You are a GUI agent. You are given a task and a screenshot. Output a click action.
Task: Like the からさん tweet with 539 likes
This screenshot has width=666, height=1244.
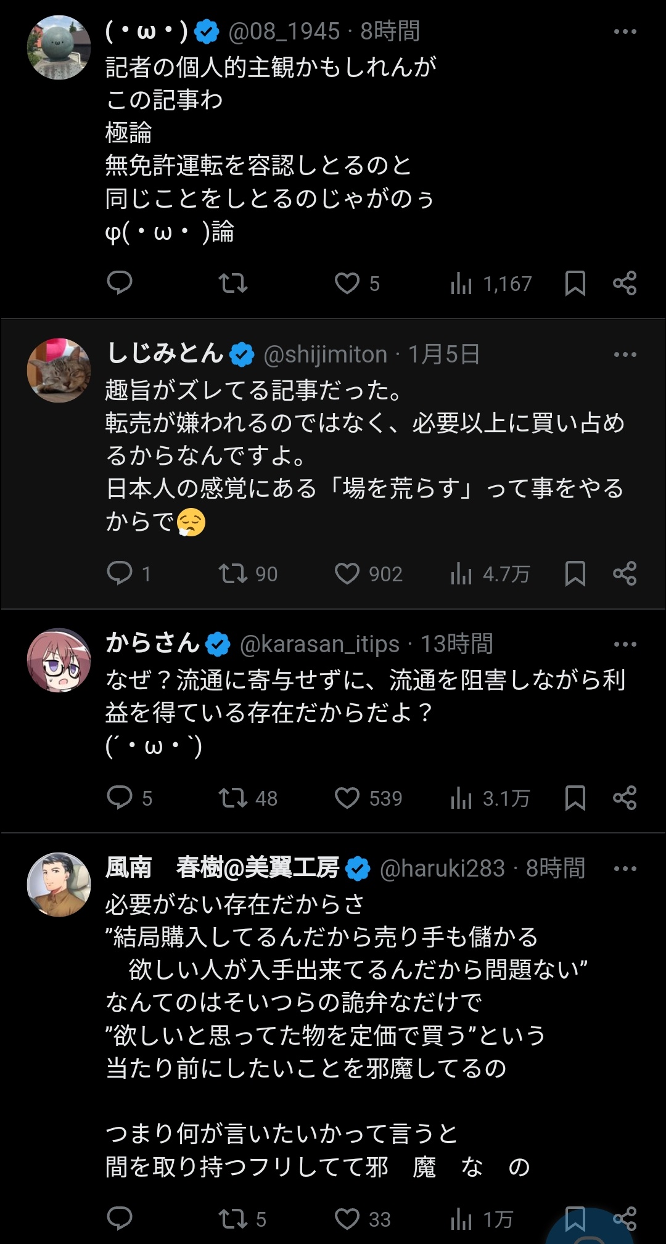347,798
